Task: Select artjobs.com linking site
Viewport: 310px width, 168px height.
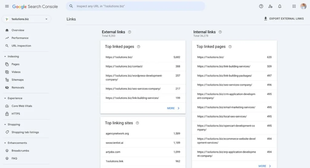Action: click(x=143, y=152)
